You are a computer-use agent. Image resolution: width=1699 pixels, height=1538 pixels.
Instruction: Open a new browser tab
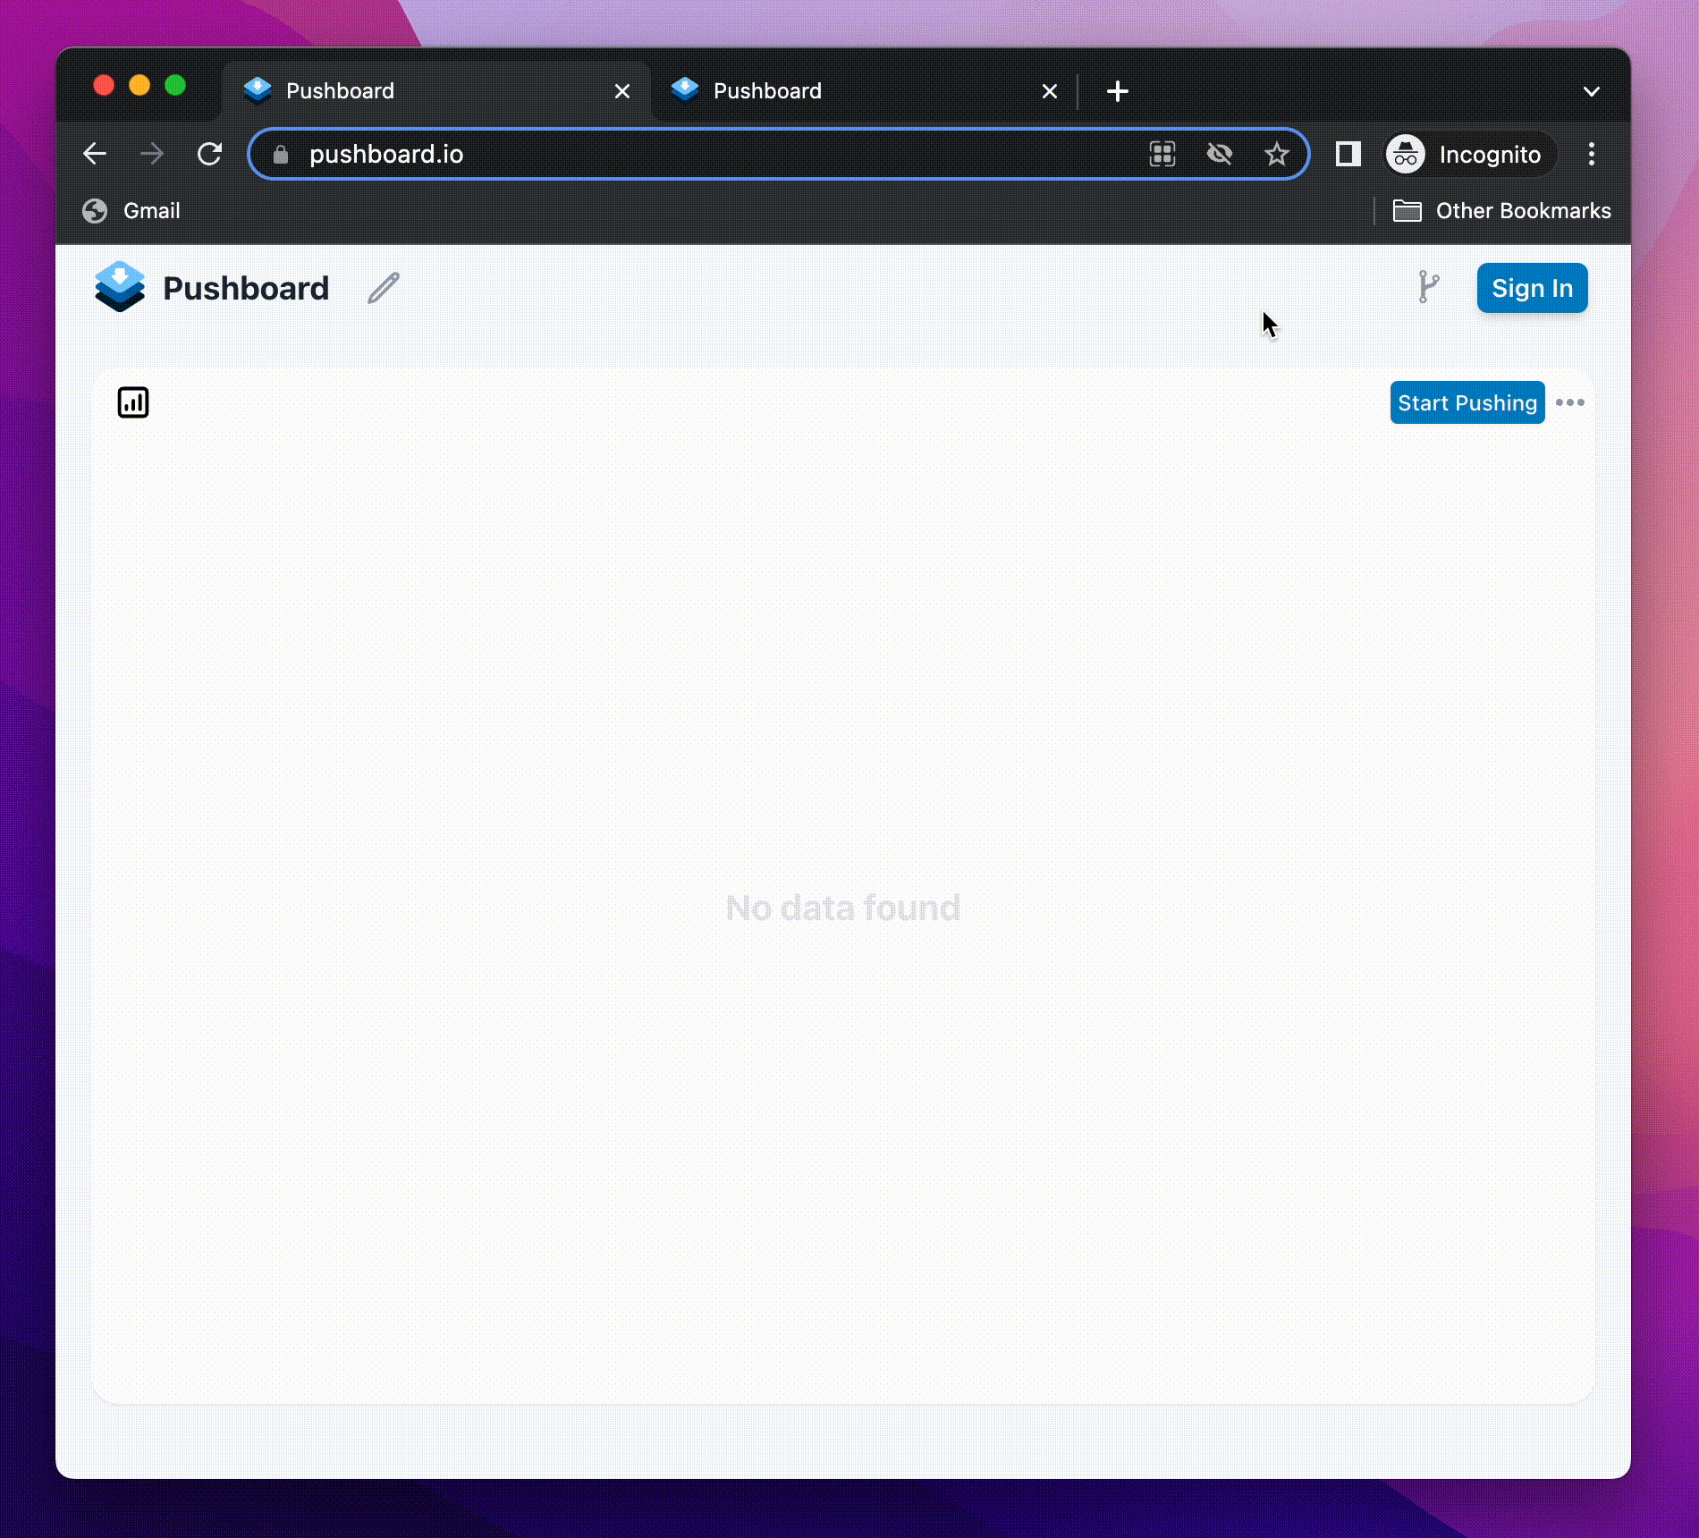[x=1117, y=91]
